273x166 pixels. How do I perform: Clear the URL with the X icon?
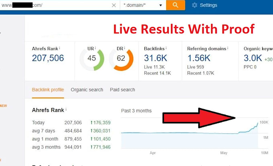point(114,5)
